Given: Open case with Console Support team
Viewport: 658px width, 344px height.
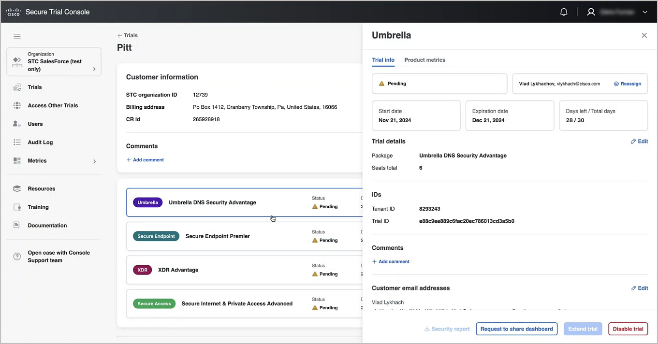Looking at the screenshot, I should point(59,257).
